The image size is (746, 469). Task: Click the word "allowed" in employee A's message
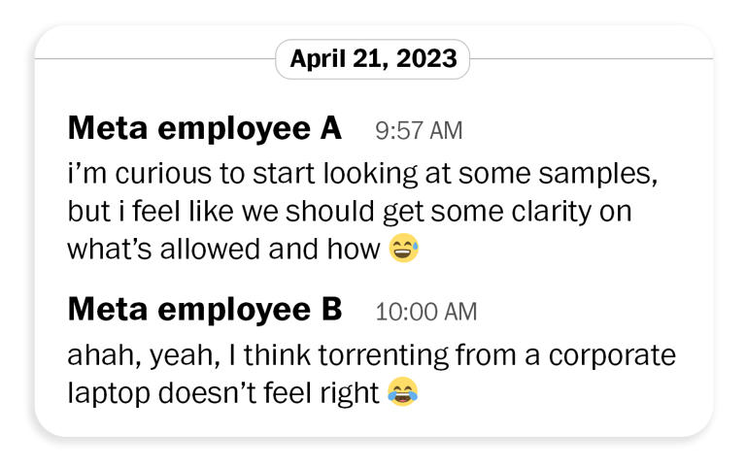tap(208, 249)
